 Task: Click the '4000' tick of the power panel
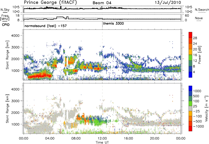coord(15,36)
